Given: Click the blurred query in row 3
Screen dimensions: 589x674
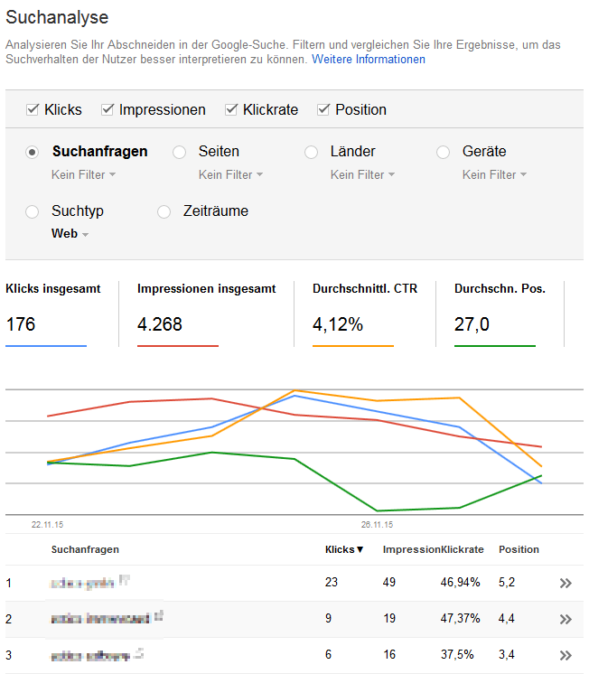Looking at the screenshot, I should tap(90, 656).
